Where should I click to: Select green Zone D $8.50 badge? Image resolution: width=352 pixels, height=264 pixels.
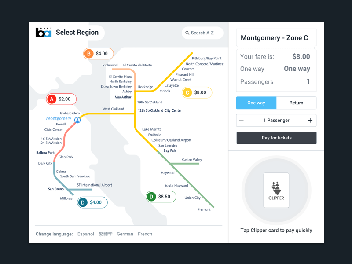click(x=161, y=197)
